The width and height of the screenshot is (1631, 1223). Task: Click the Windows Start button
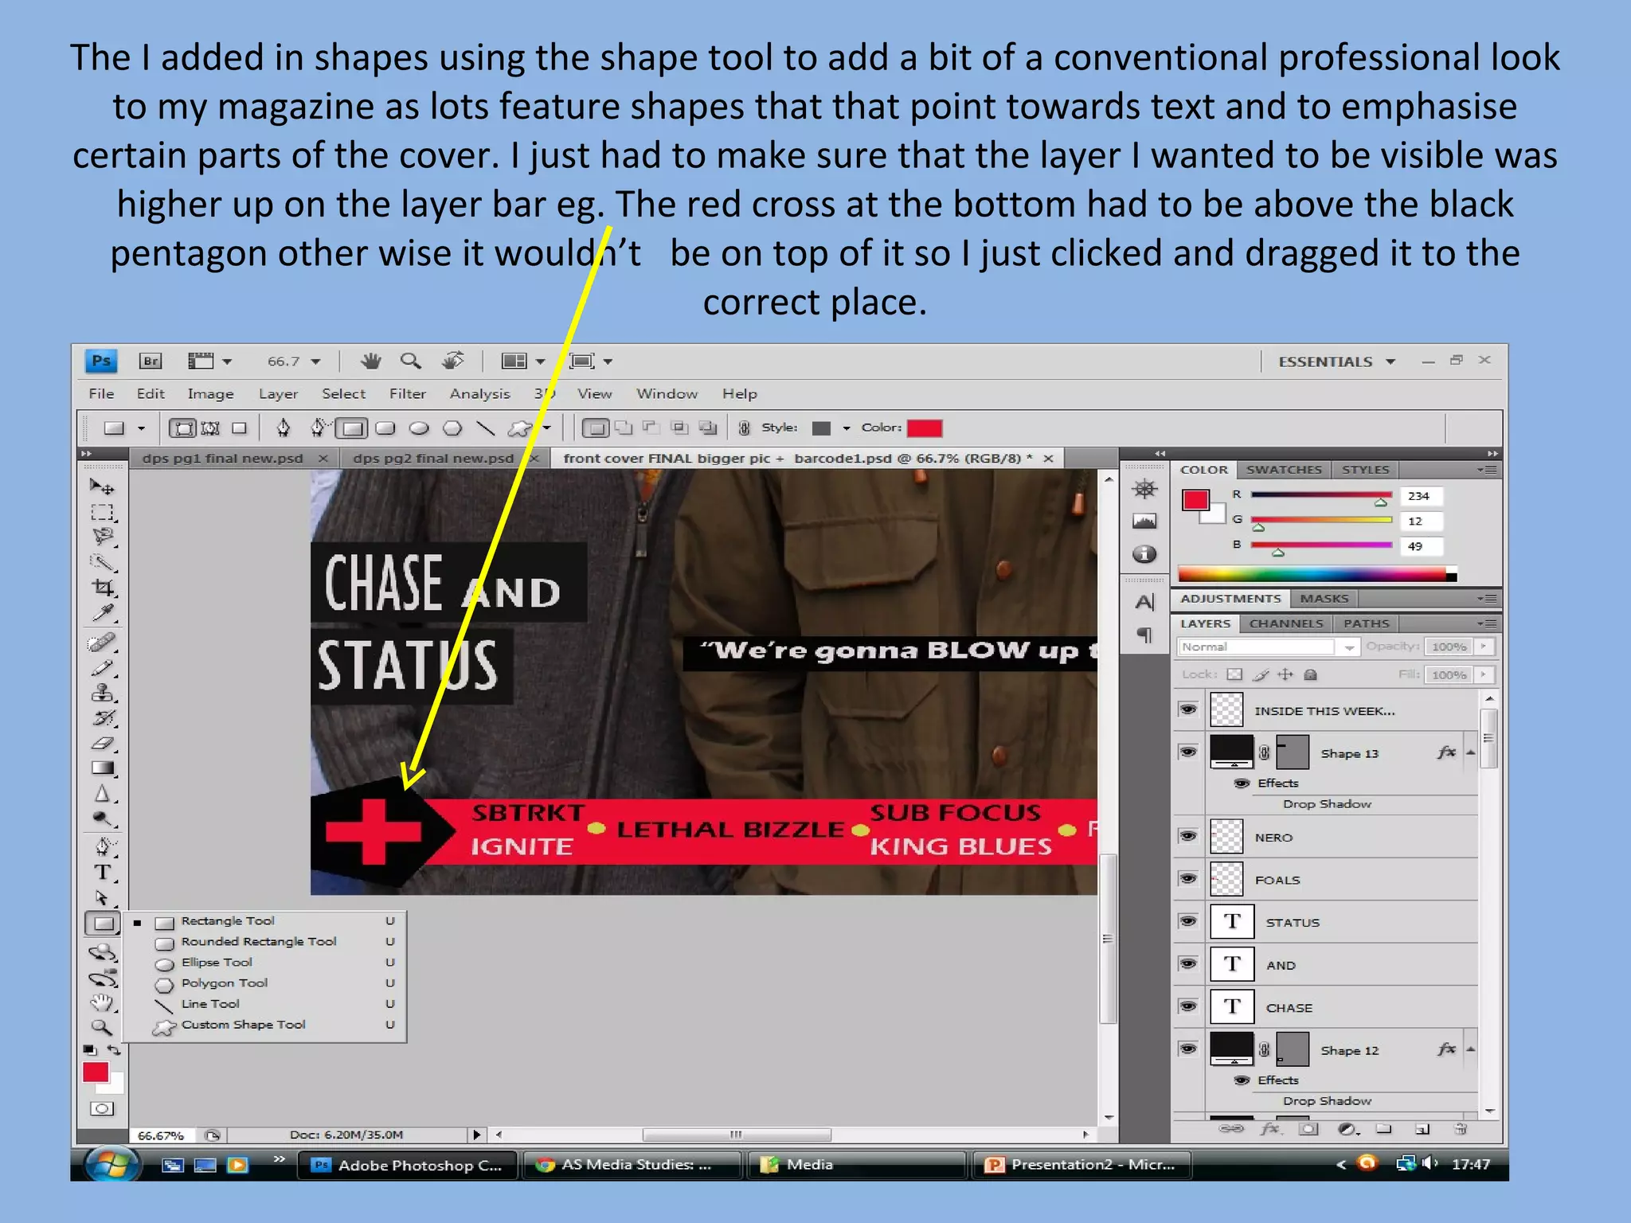[x=111, y=1164]
